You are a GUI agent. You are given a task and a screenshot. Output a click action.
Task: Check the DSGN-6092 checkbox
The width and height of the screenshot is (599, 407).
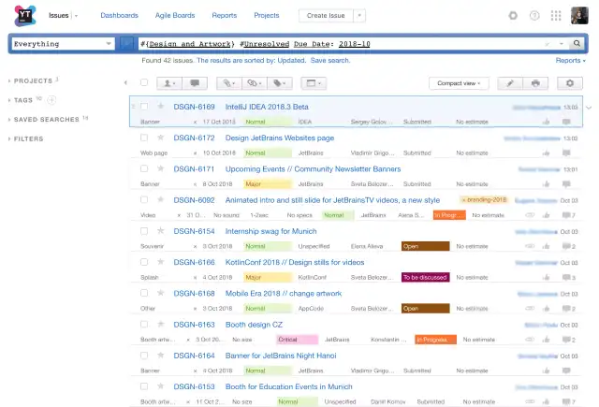(144, 199)
